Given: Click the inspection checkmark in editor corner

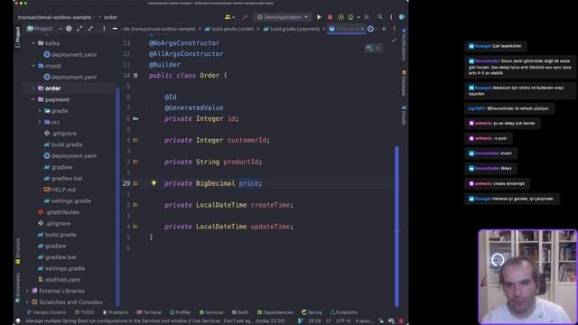Looking at the screenshot, I should click(x=394, y=40).
